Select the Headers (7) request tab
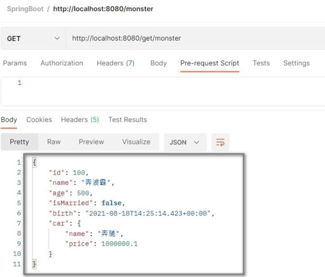325x277 pixels. [115, 63]
